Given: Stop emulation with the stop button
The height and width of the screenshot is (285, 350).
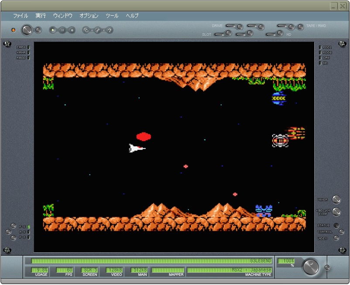Looking at the screenshot, I should (72, 30).
